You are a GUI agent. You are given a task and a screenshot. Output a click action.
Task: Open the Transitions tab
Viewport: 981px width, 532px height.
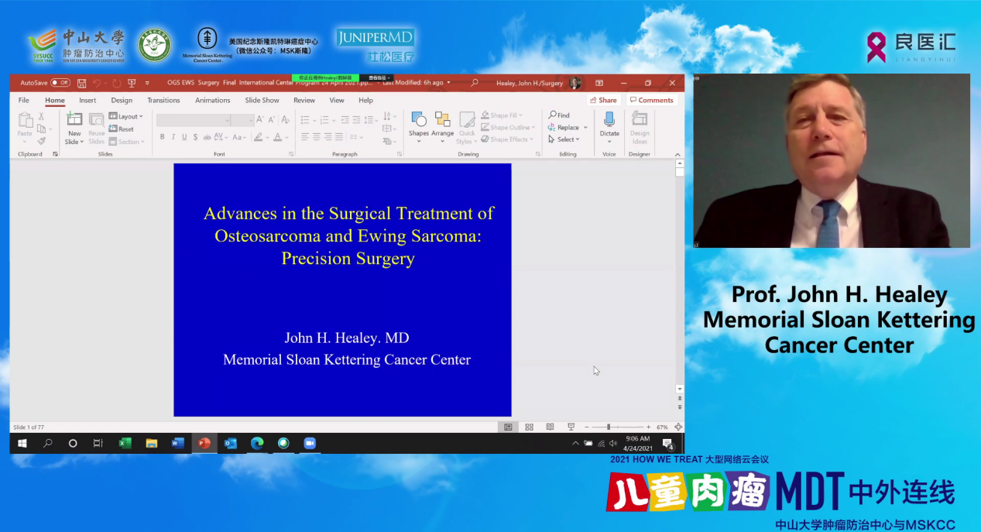coord(163,100)
